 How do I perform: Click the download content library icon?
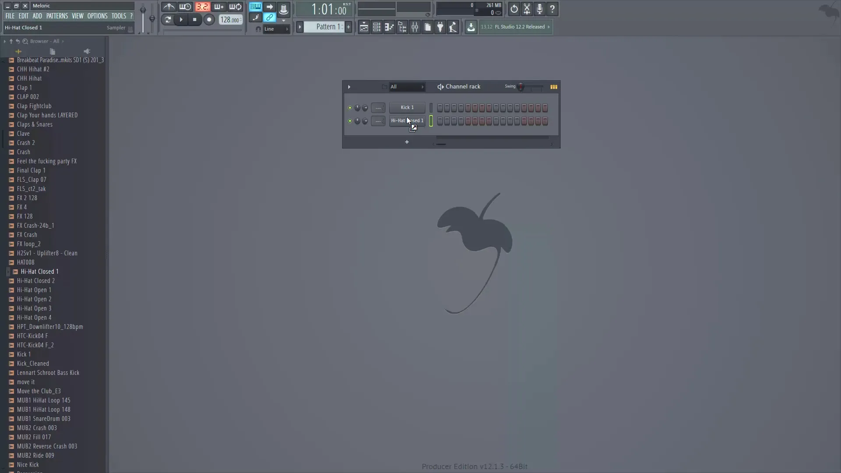click(471, 27)
